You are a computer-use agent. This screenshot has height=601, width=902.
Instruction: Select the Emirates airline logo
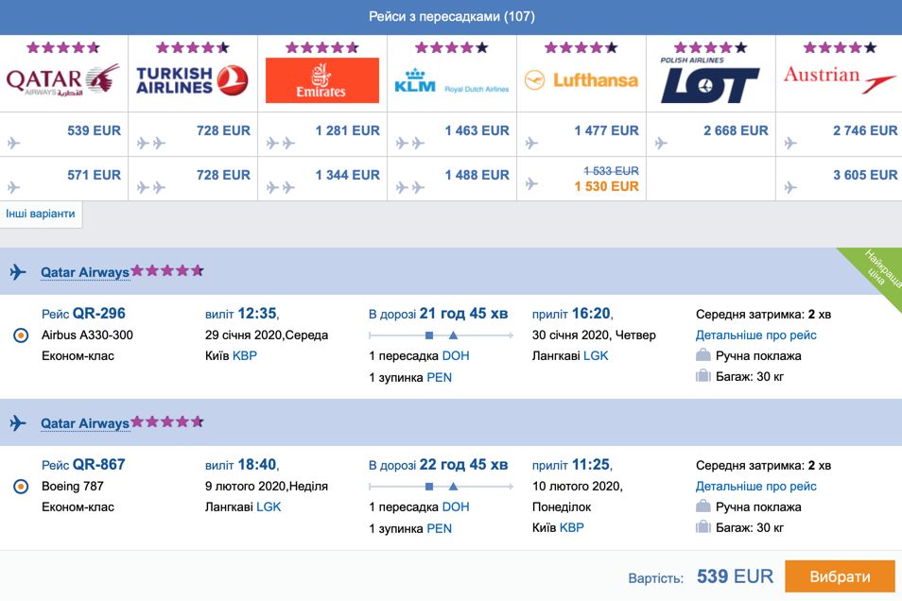(322, 80)
